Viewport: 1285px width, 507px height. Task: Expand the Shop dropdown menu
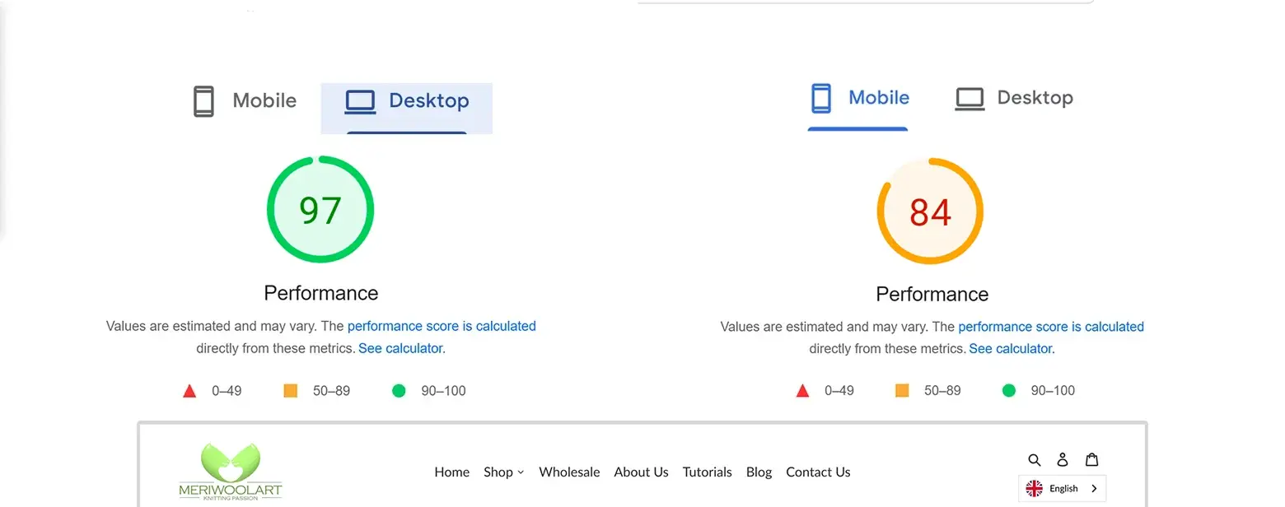tap(503, 472)
